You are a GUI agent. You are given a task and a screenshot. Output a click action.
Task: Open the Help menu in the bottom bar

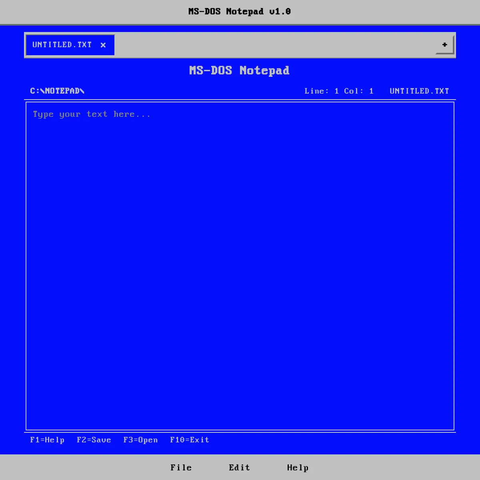298,468
